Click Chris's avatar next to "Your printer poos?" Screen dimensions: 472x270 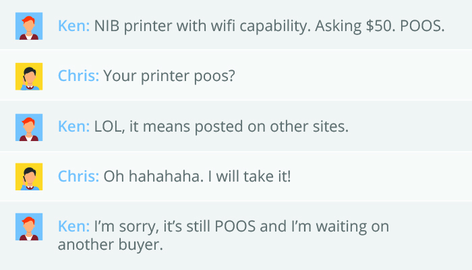(x=29, y=76)
